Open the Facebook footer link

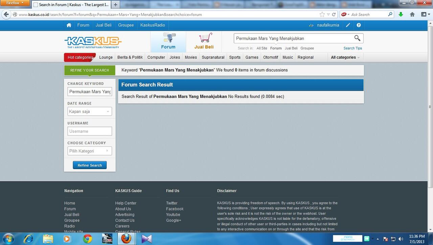(x=175, y=209)
